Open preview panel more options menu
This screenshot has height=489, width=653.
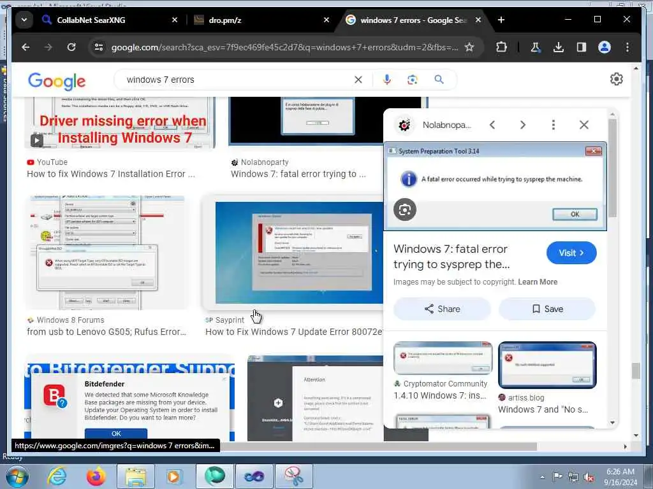553,125
